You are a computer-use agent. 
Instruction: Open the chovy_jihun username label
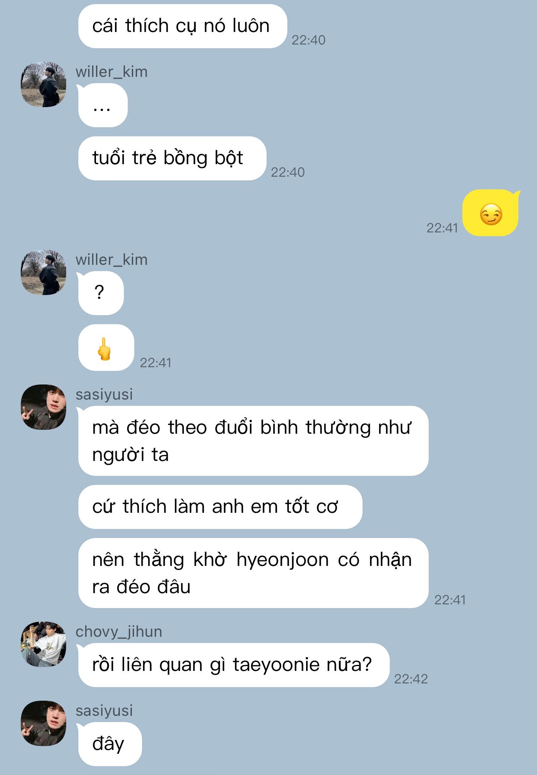tap(119, 632)
